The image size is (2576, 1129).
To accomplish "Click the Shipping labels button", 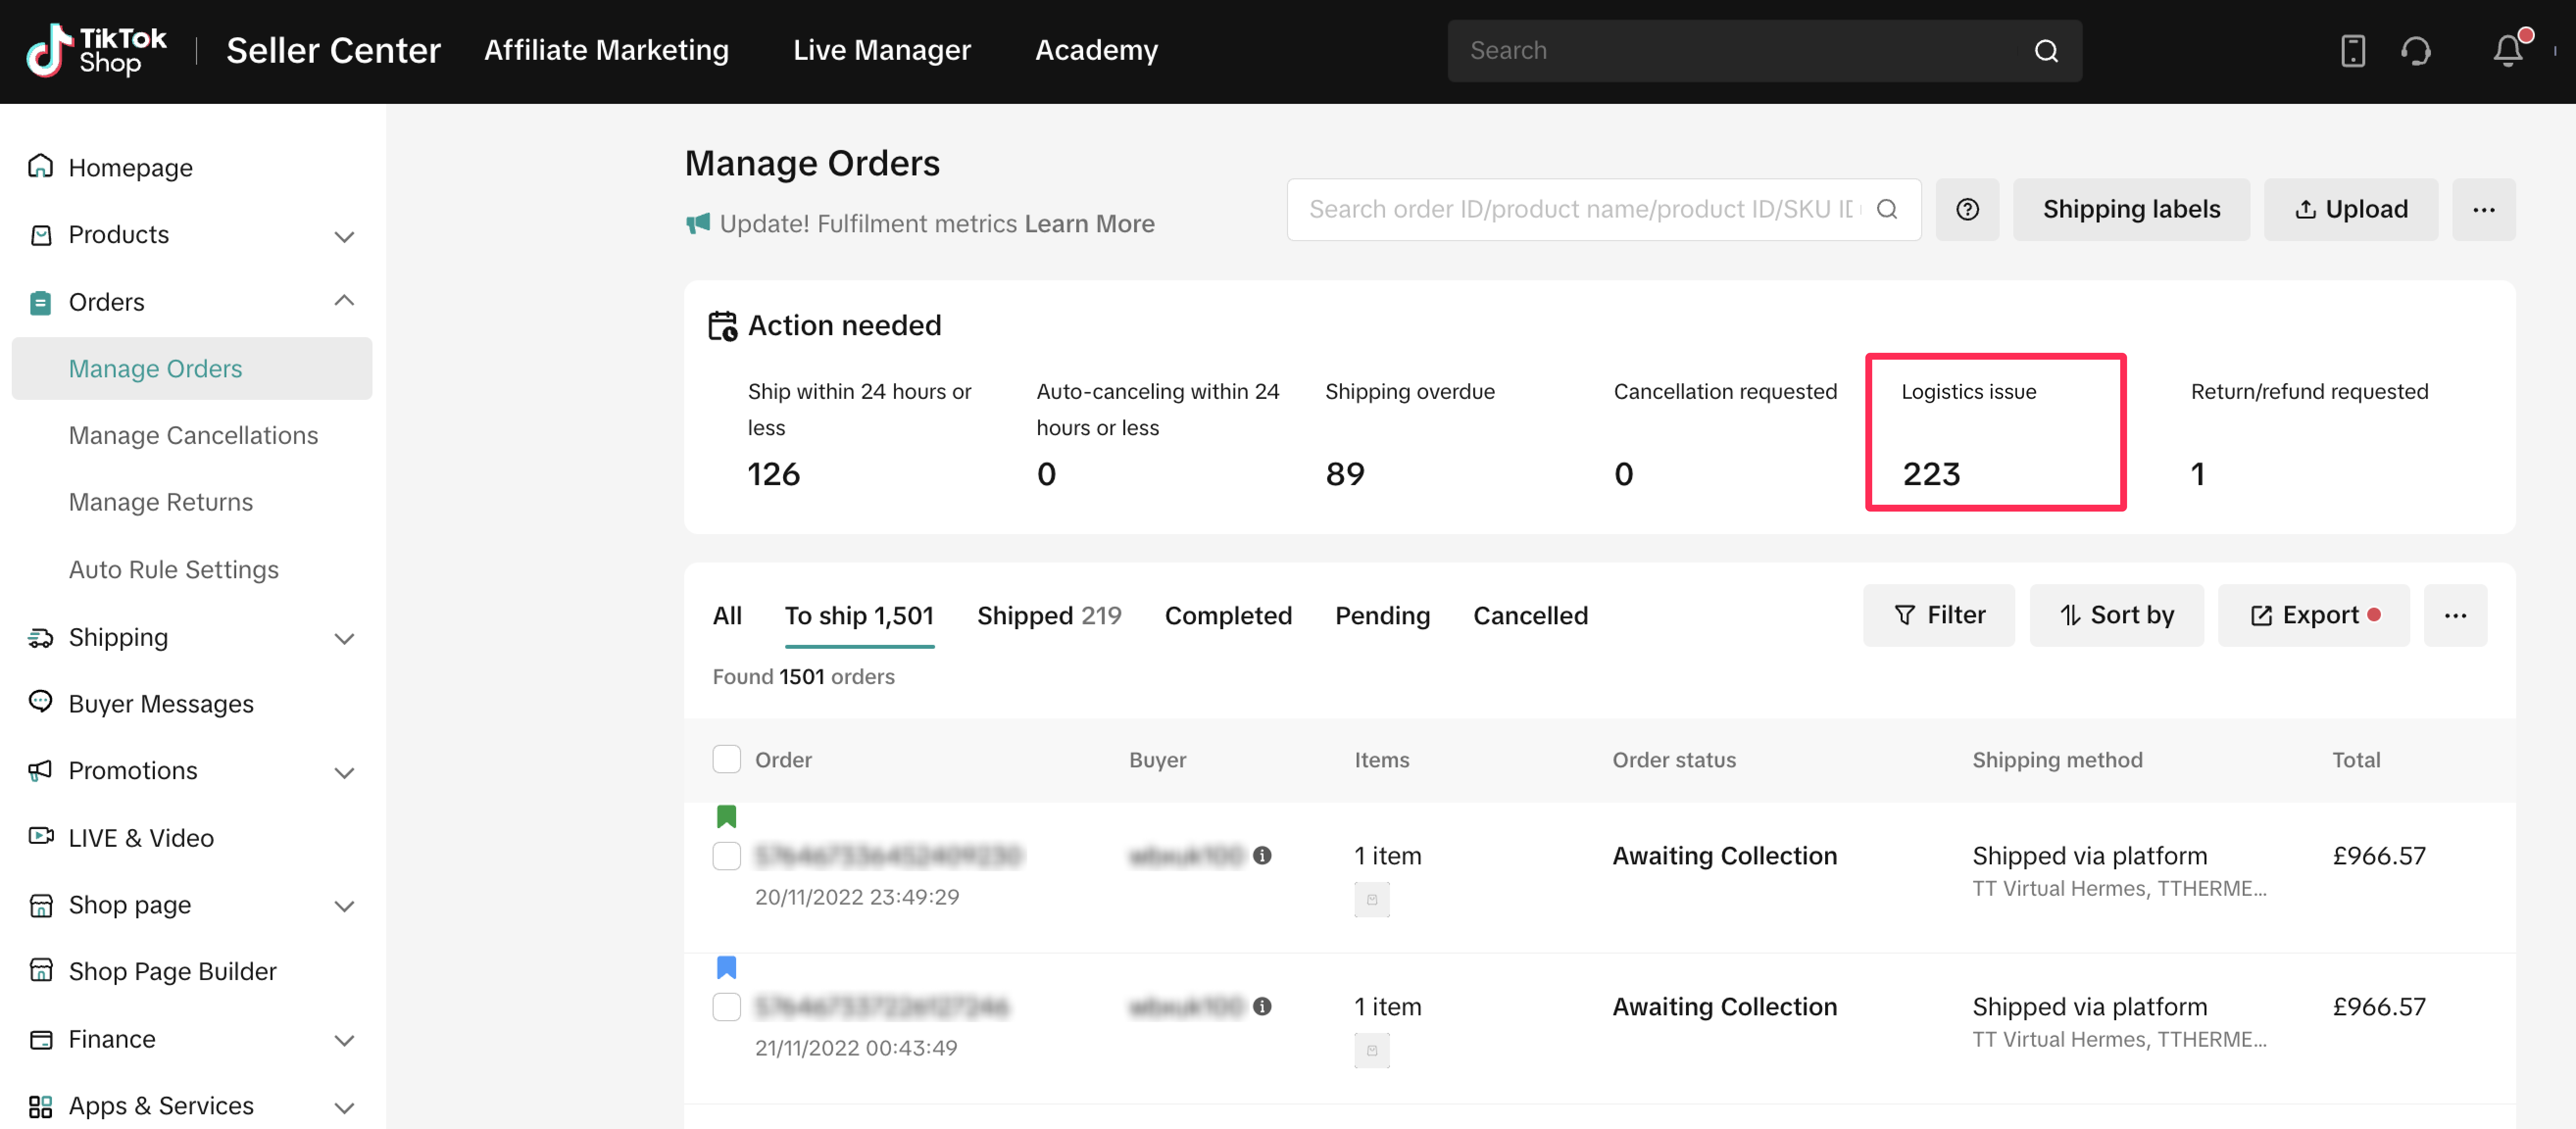I will (2131, 209).
